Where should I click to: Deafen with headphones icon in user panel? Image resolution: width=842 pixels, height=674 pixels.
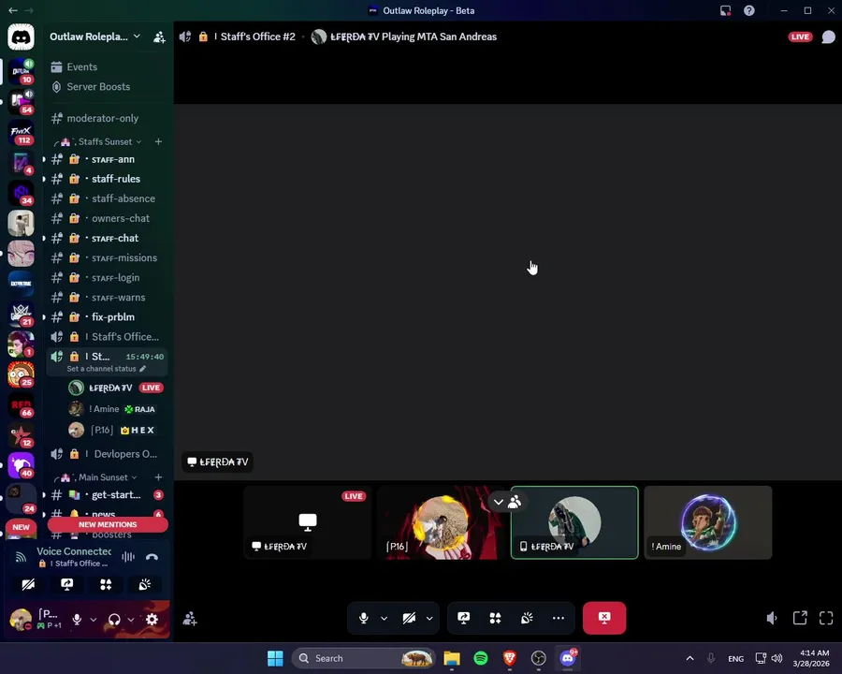pyautogui.click(x=114, y=620)
